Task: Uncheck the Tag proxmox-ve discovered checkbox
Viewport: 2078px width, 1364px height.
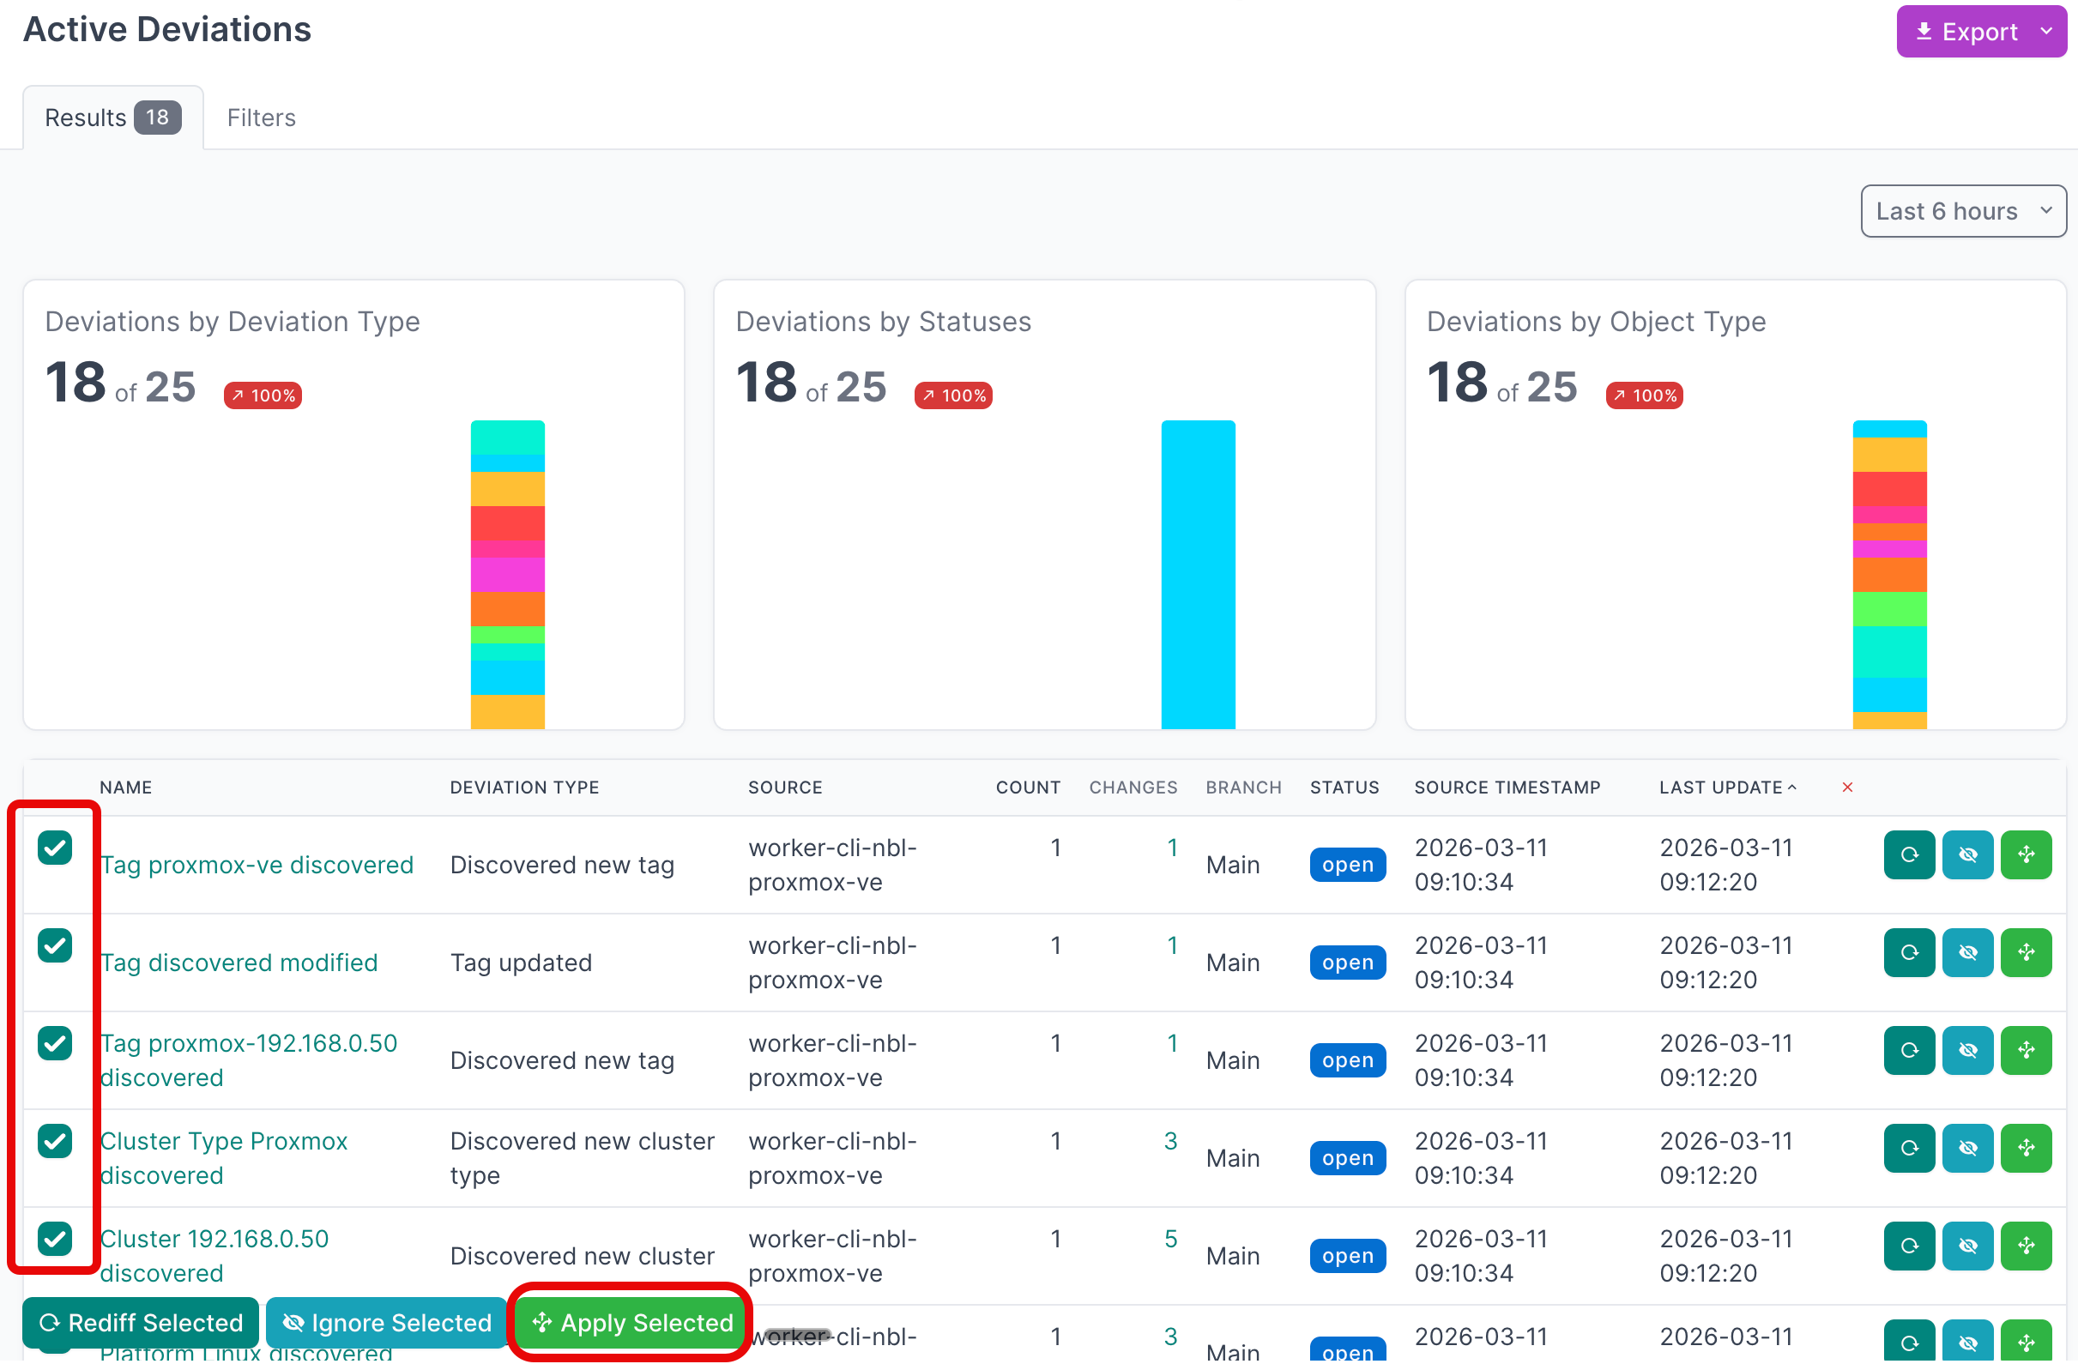Action: point(55,847)
